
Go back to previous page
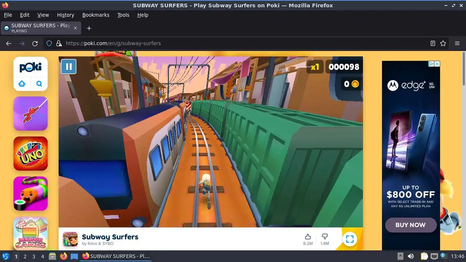click(x=9, y=43)
